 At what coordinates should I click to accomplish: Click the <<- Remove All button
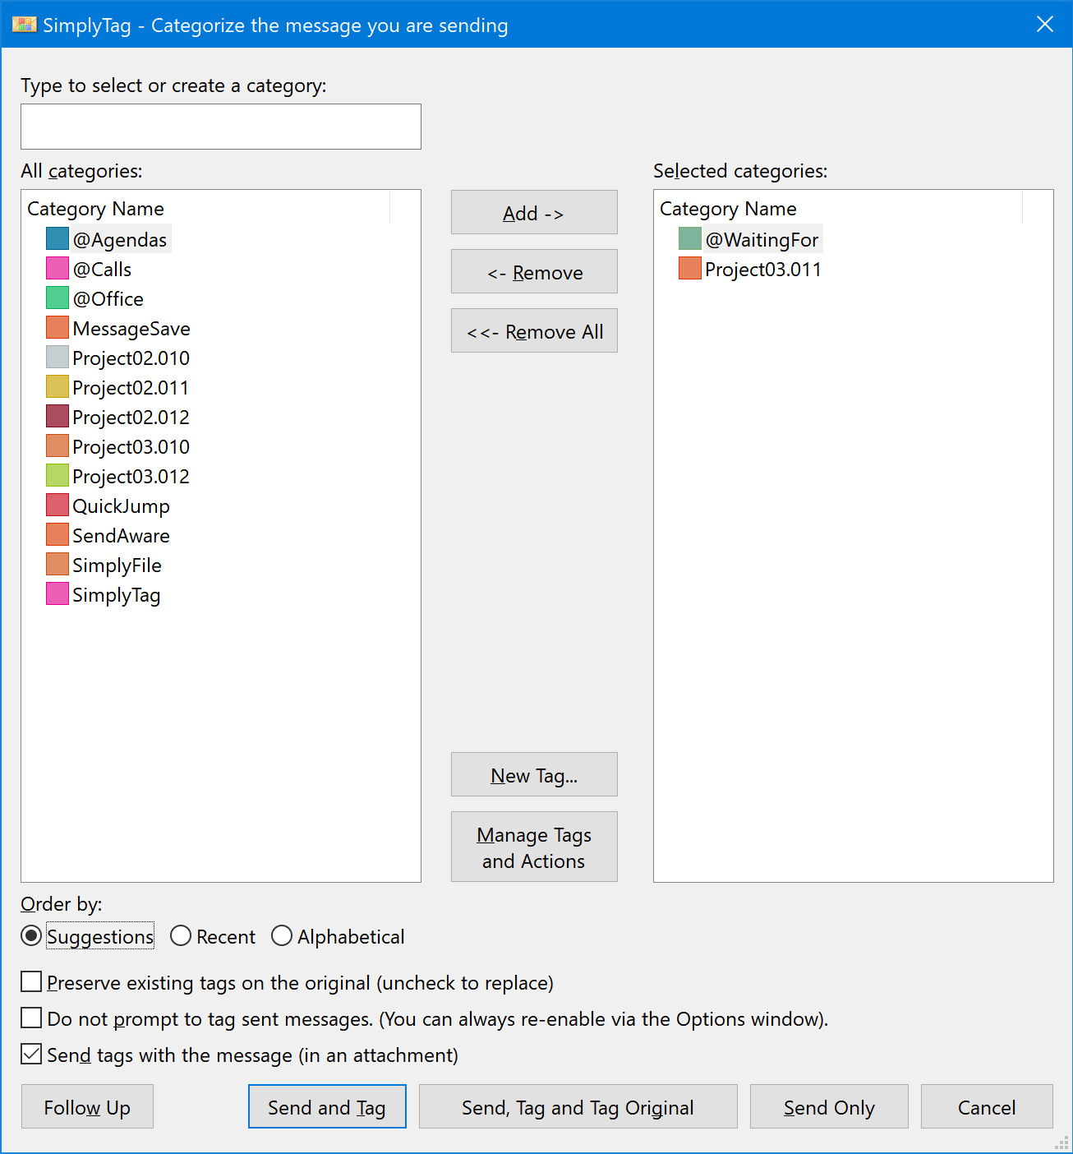(534, 330)
